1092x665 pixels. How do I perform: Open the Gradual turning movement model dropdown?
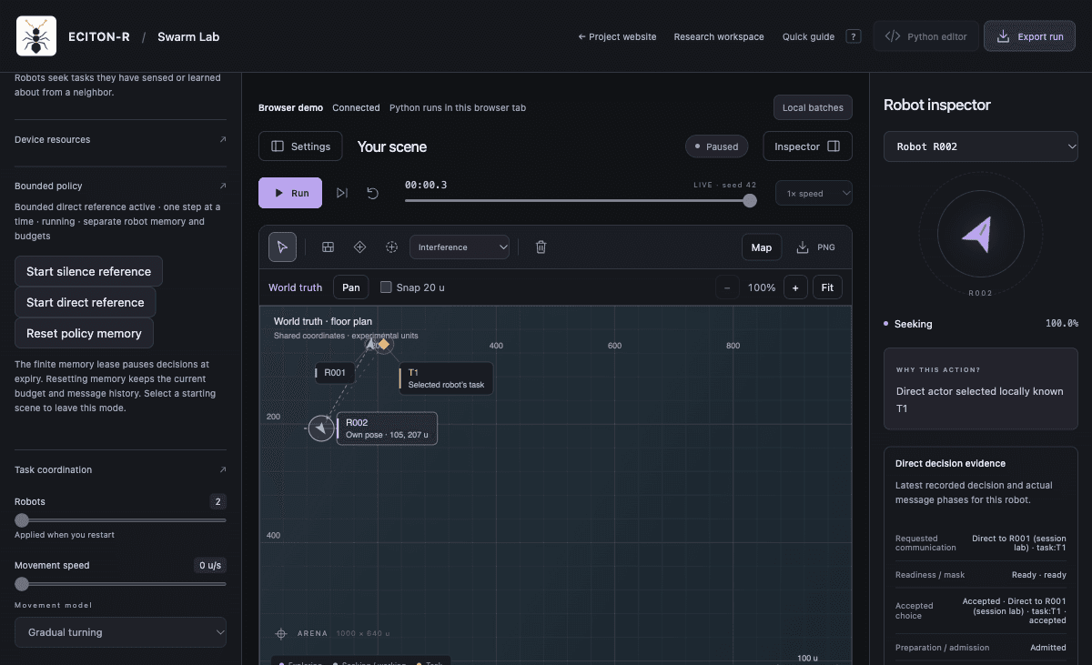point(120,632)
